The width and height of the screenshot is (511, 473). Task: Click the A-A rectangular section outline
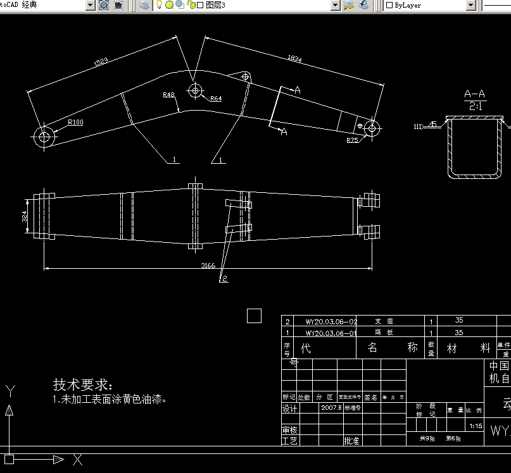(x=474, y=147)
